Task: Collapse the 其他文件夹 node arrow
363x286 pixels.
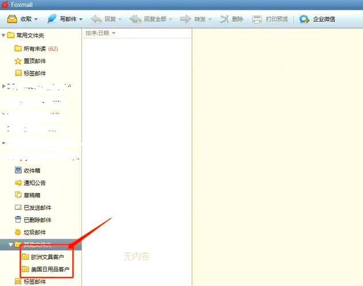Action: coord(10,244)
